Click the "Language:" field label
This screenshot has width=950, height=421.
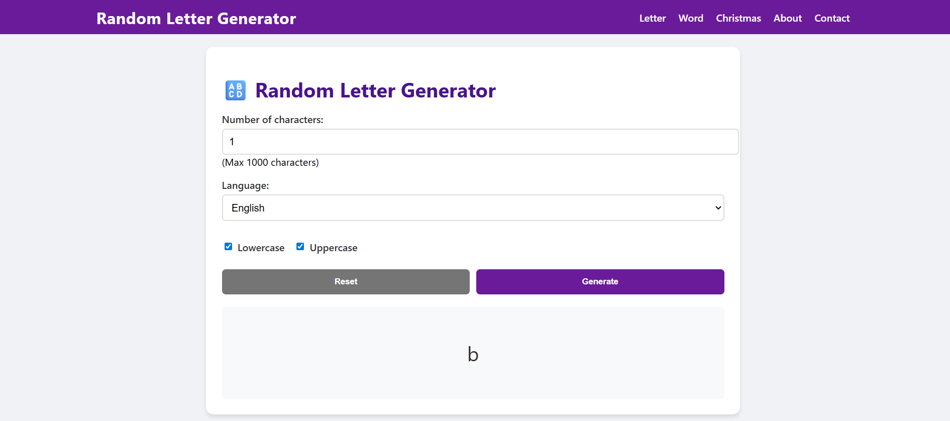click(245, 186)
